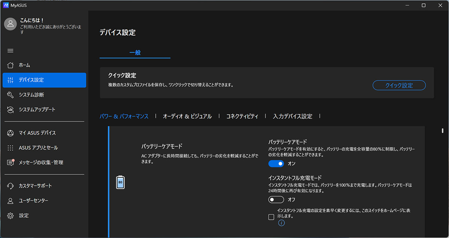
Task: Click the gear icon beside 設定
Action: point(10,216)
